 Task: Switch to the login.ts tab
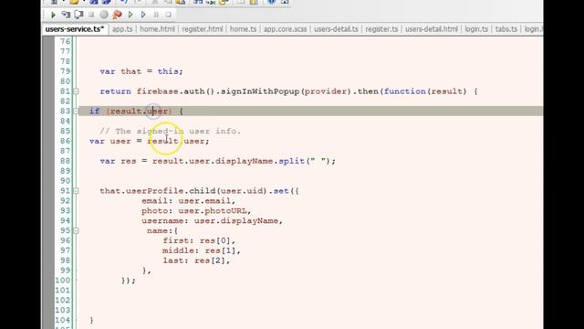click(x=476, y=29)
